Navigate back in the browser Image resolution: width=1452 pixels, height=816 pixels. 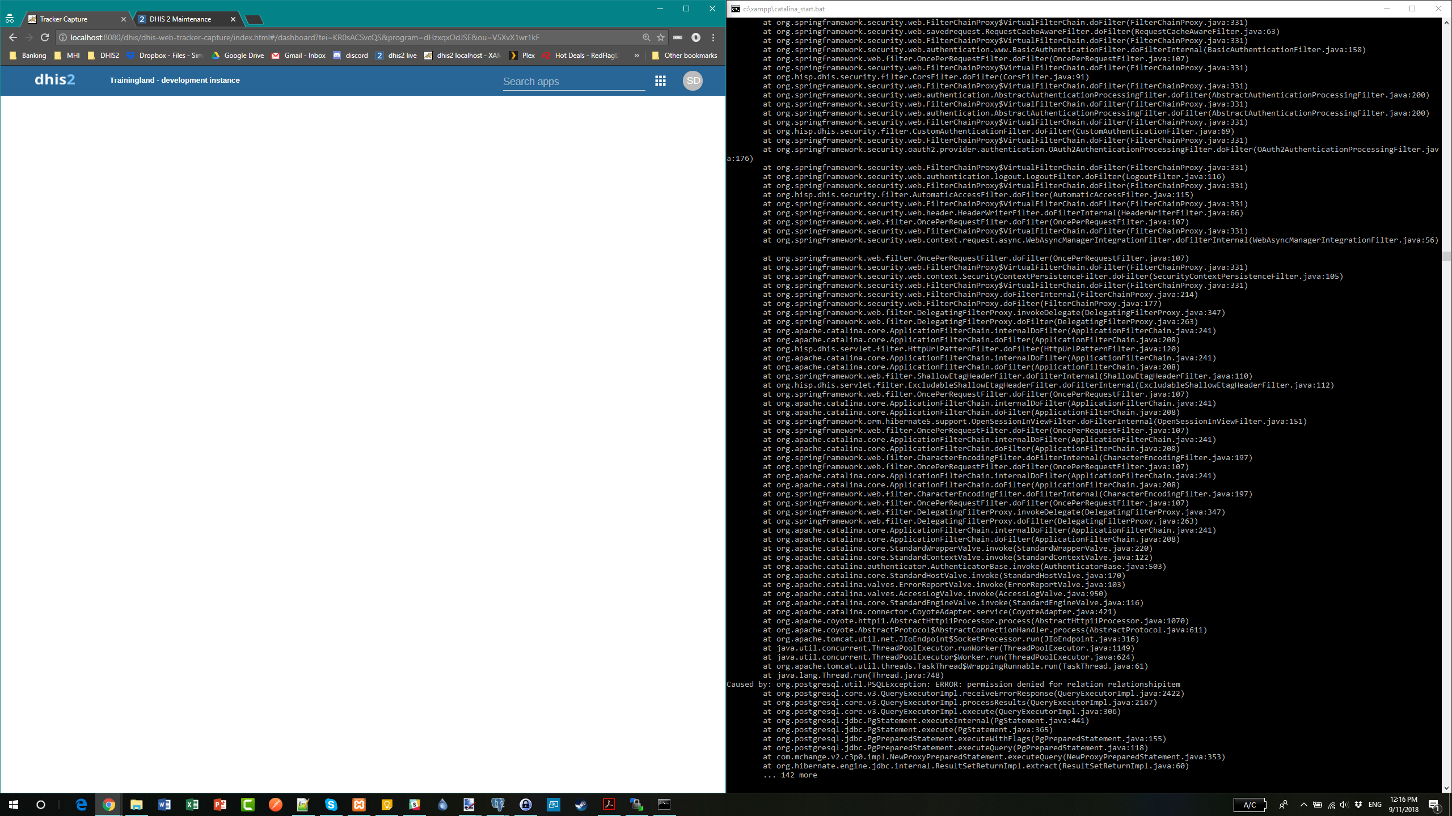tap(13, 37)
